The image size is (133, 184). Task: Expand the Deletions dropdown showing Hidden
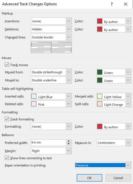[51, 29]
